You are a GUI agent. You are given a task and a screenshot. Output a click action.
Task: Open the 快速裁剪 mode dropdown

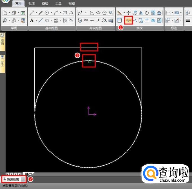tap(23, 179)
